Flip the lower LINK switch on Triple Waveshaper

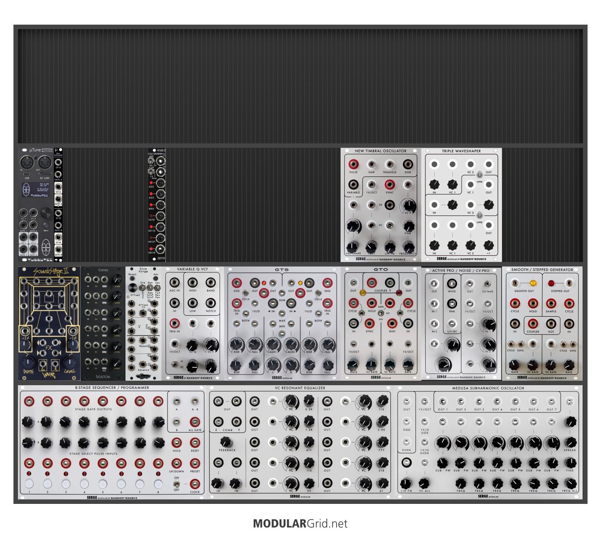480,215
